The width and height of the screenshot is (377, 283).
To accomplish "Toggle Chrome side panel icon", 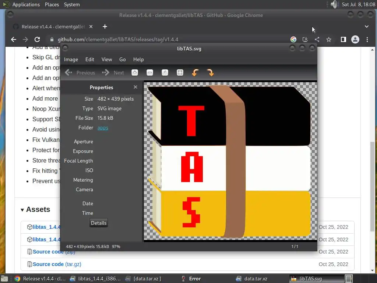I will coord(343,39).
